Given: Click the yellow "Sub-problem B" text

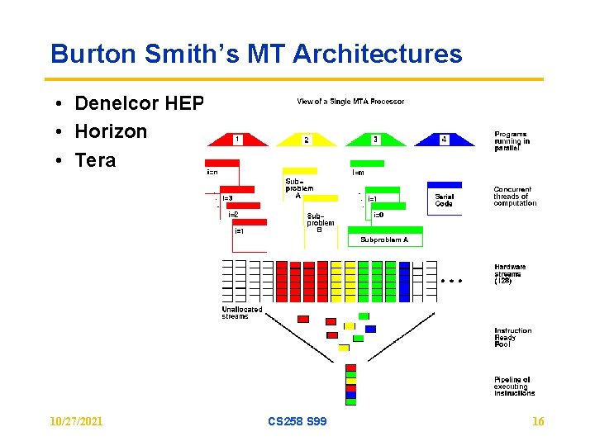Looking at the screenshot, I should pos(321,223).
